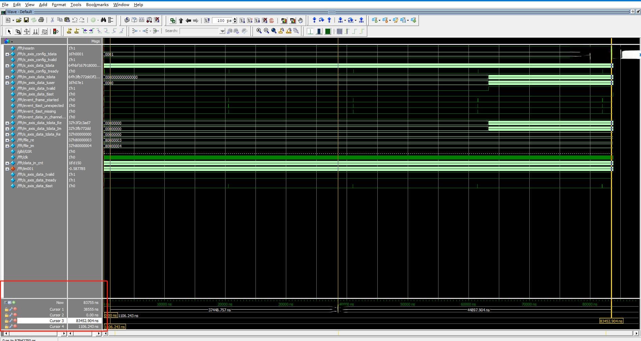Image resolution: width=641 pixels, height=341 pixels.
Task: Click the Zoom In magnifier icon
Action: coord(259,31)
